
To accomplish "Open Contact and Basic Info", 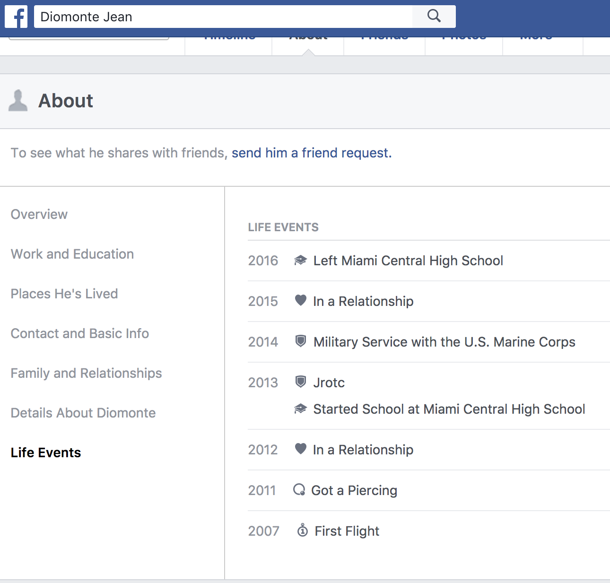I will 80,334.
